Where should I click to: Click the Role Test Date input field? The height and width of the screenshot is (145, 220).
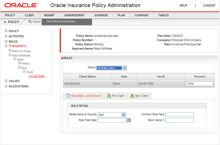click(x=112, y=120)
